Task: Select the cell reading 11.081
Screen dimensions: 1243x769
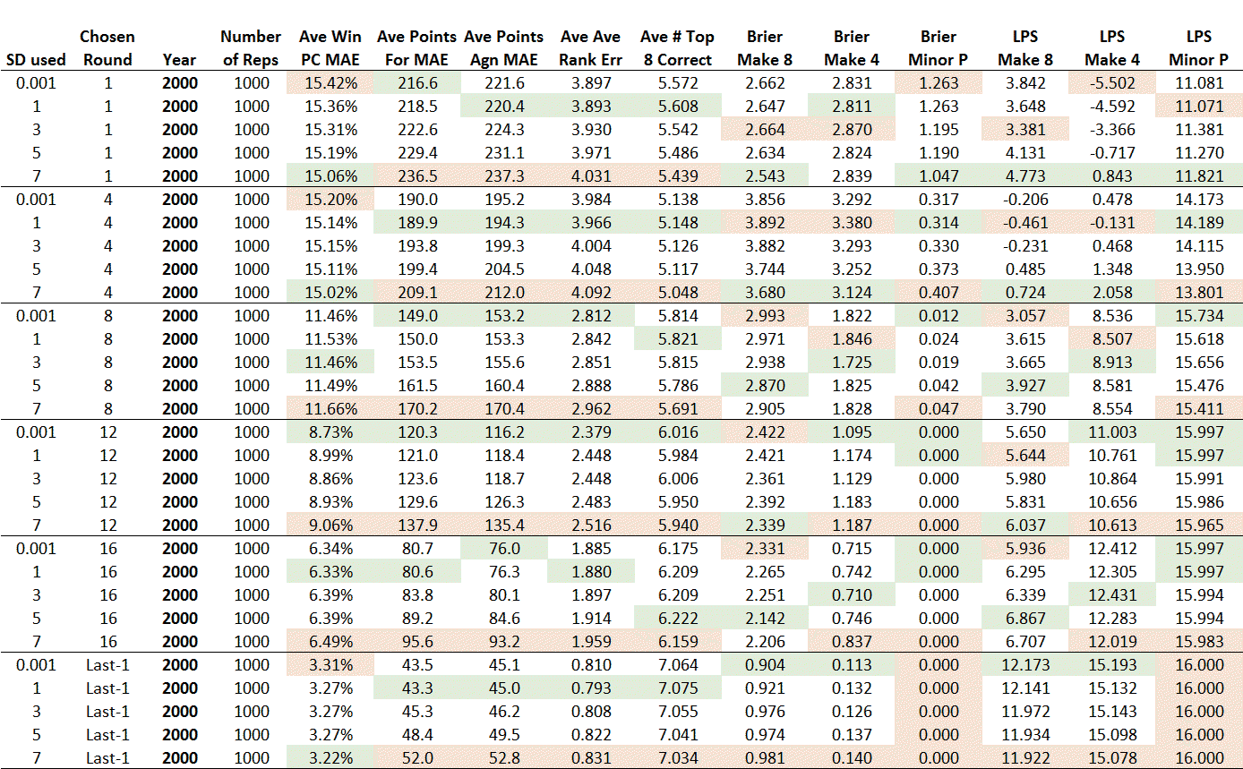Action: coord(1199,83)
